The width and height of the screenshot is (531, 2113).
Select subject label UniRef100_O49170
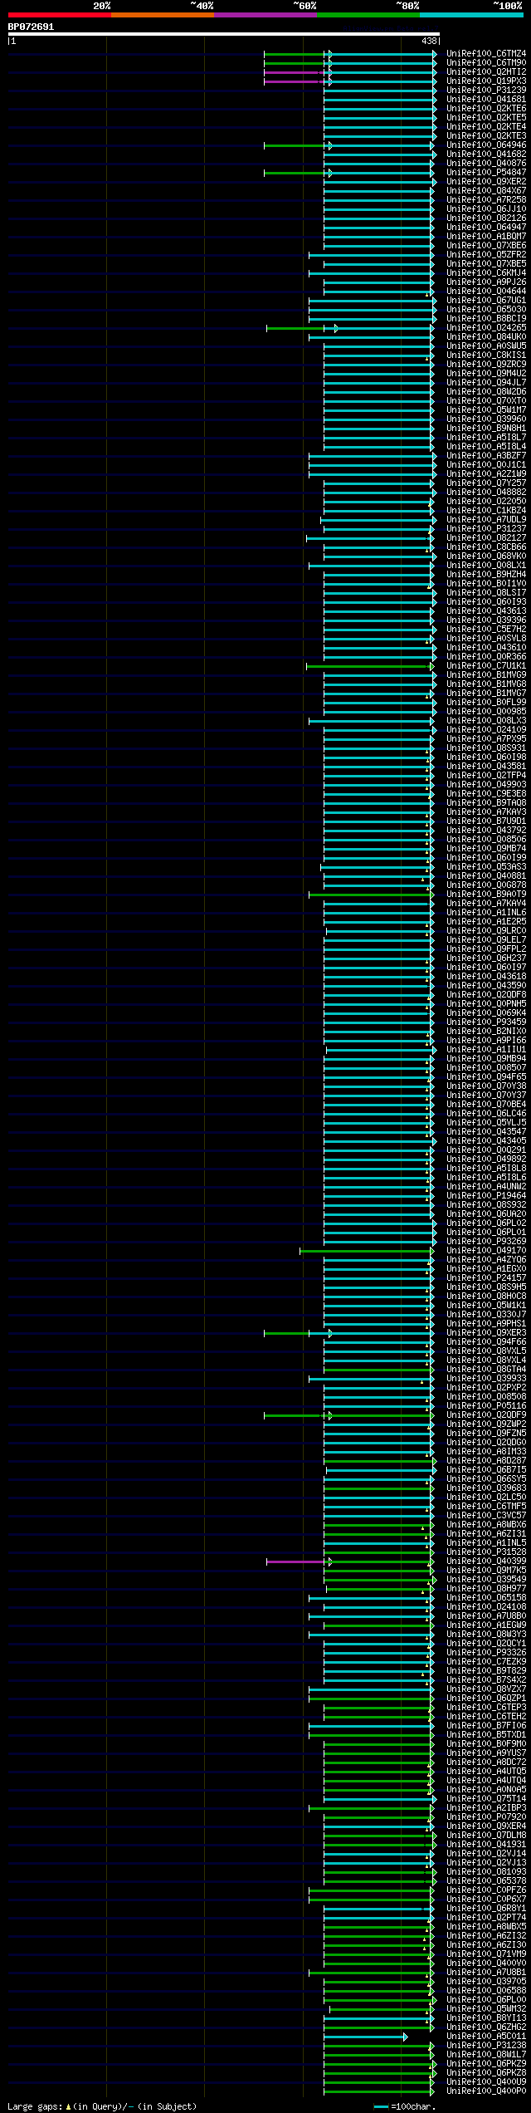[486, 1251]
